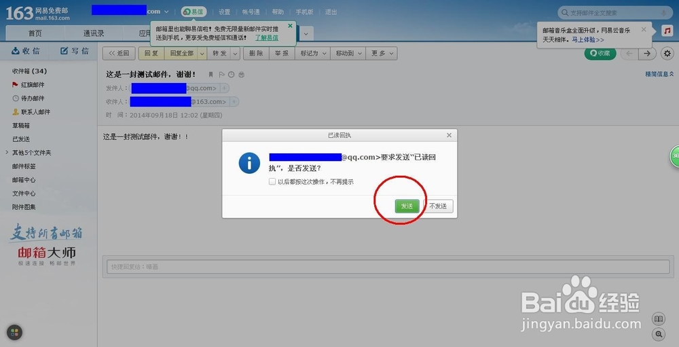Go to previous email with left arrow

(x=629, y=53)
